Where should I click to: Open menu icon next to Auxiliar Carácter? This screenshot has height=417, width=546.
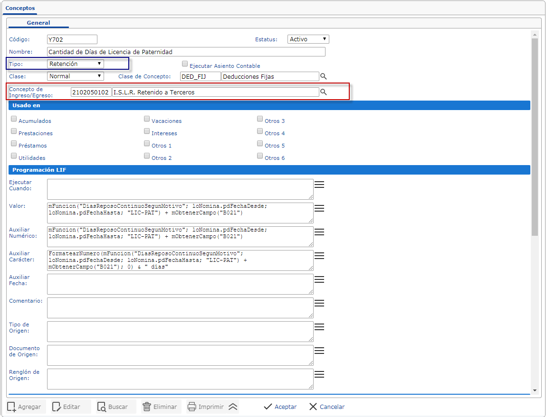point(319,256)
